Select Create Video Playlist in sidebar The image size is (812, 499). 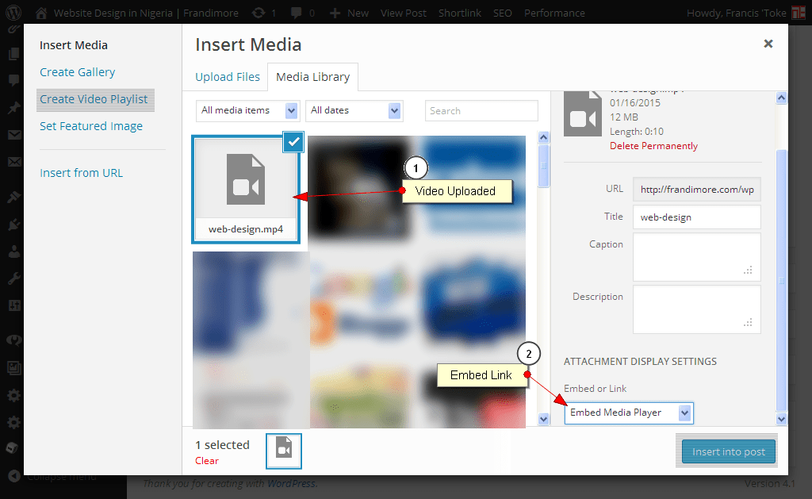point(95,99)
